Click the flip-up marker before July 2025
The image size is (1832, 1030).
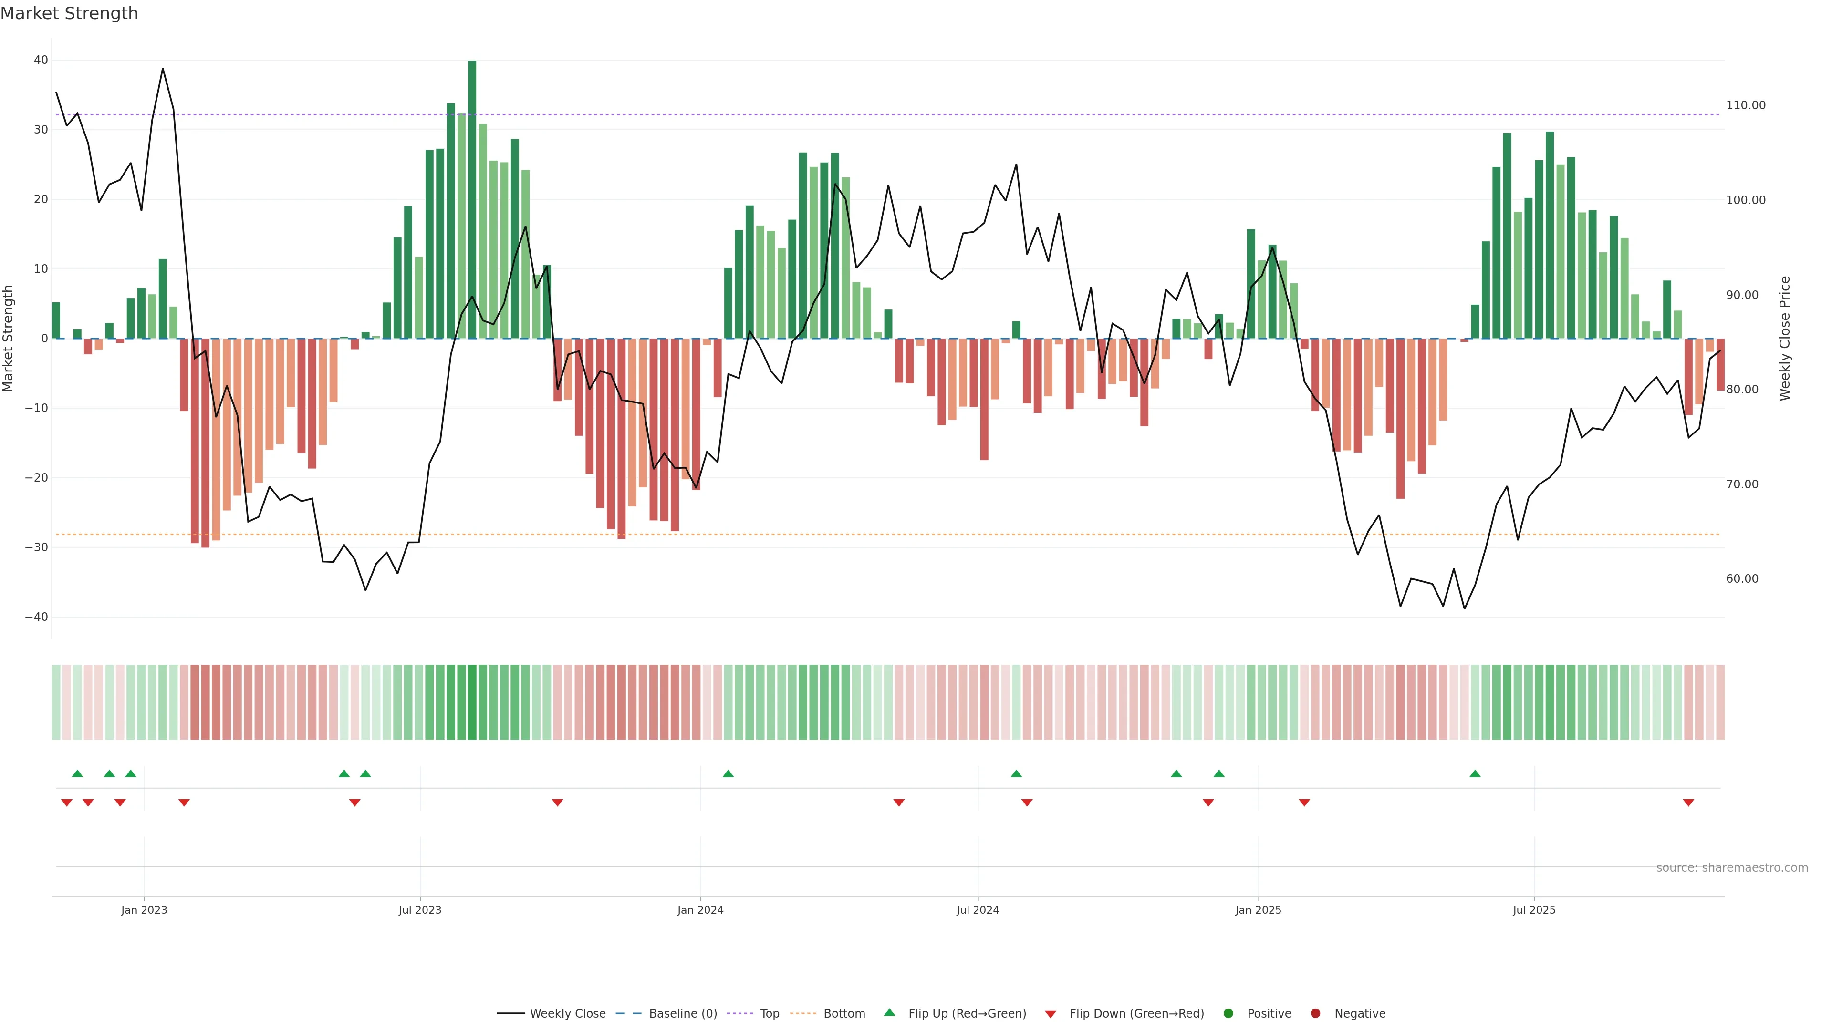1475,773
